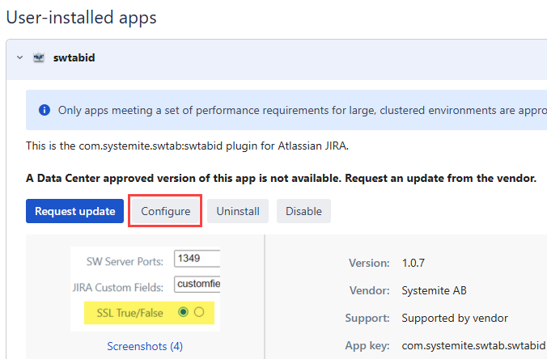Click the blue info icon in the banner

[x=45, y=110]
